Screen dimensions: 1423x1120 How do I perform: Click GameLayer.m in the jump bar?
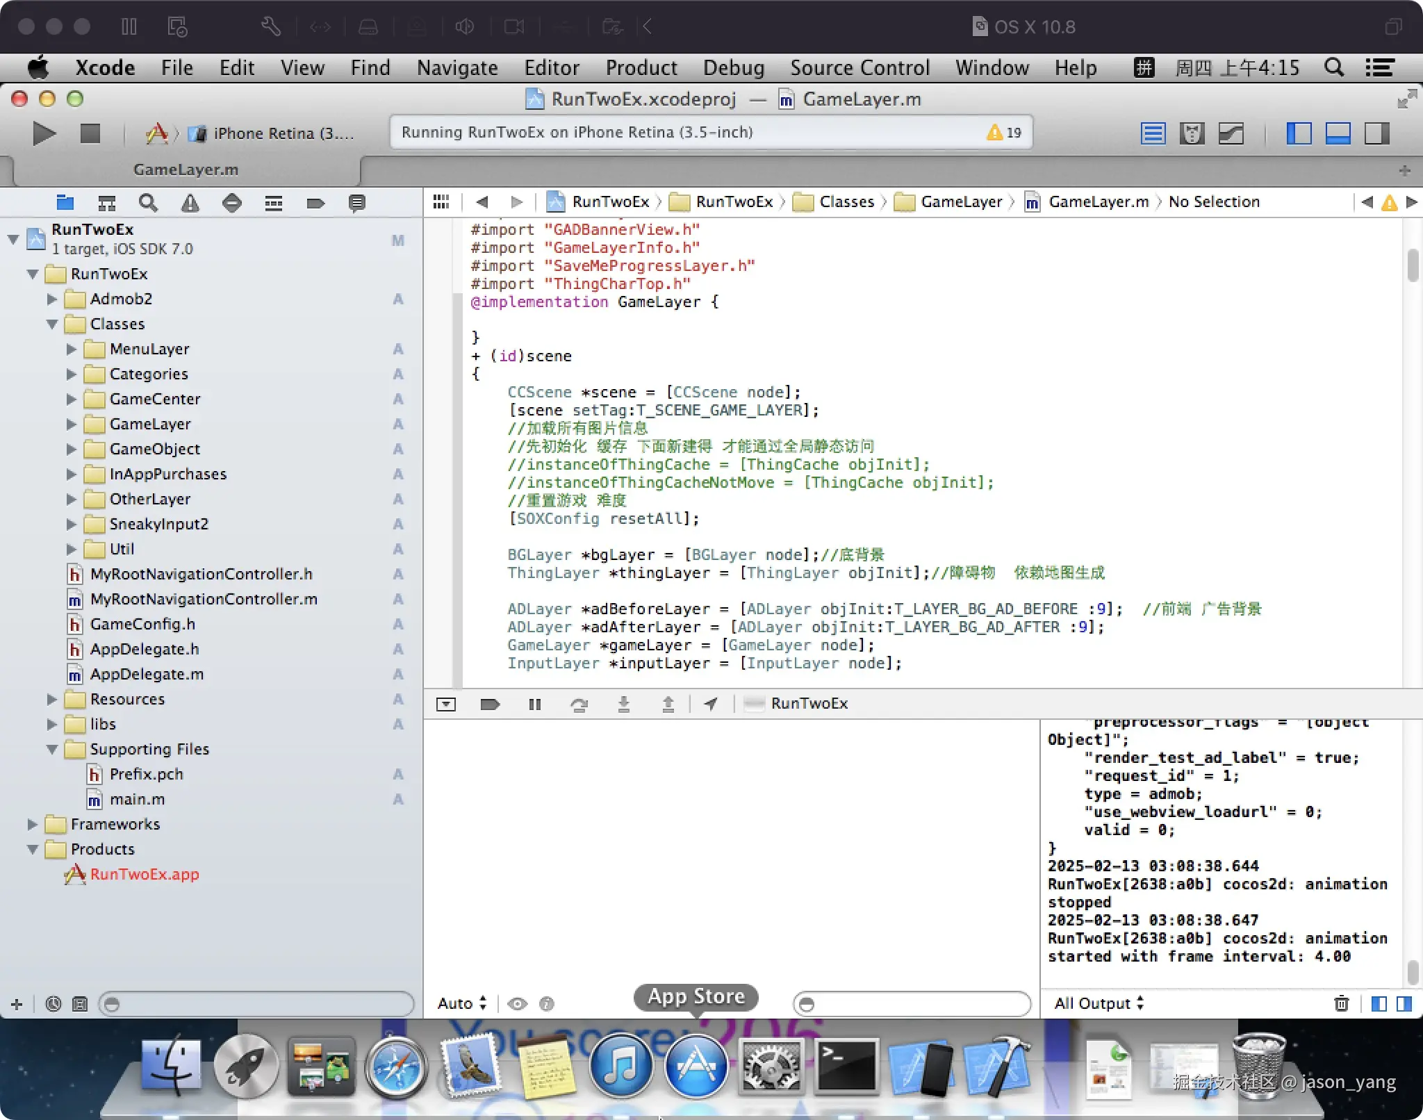(1098, 201)
